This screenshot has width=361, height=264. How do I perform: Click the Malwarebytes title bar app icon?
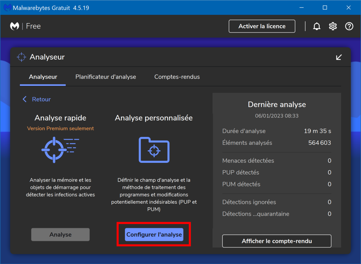pos(7,8)
